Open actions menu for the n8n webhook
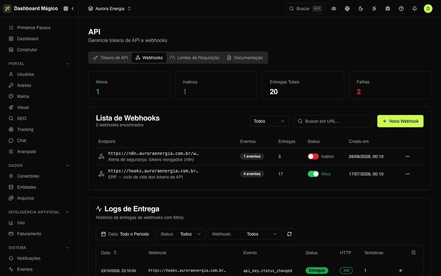 (408, 156)
